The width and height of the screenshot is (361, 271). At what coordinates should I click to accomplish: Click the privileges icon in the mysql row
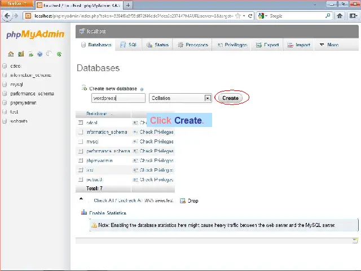[135, 142]
